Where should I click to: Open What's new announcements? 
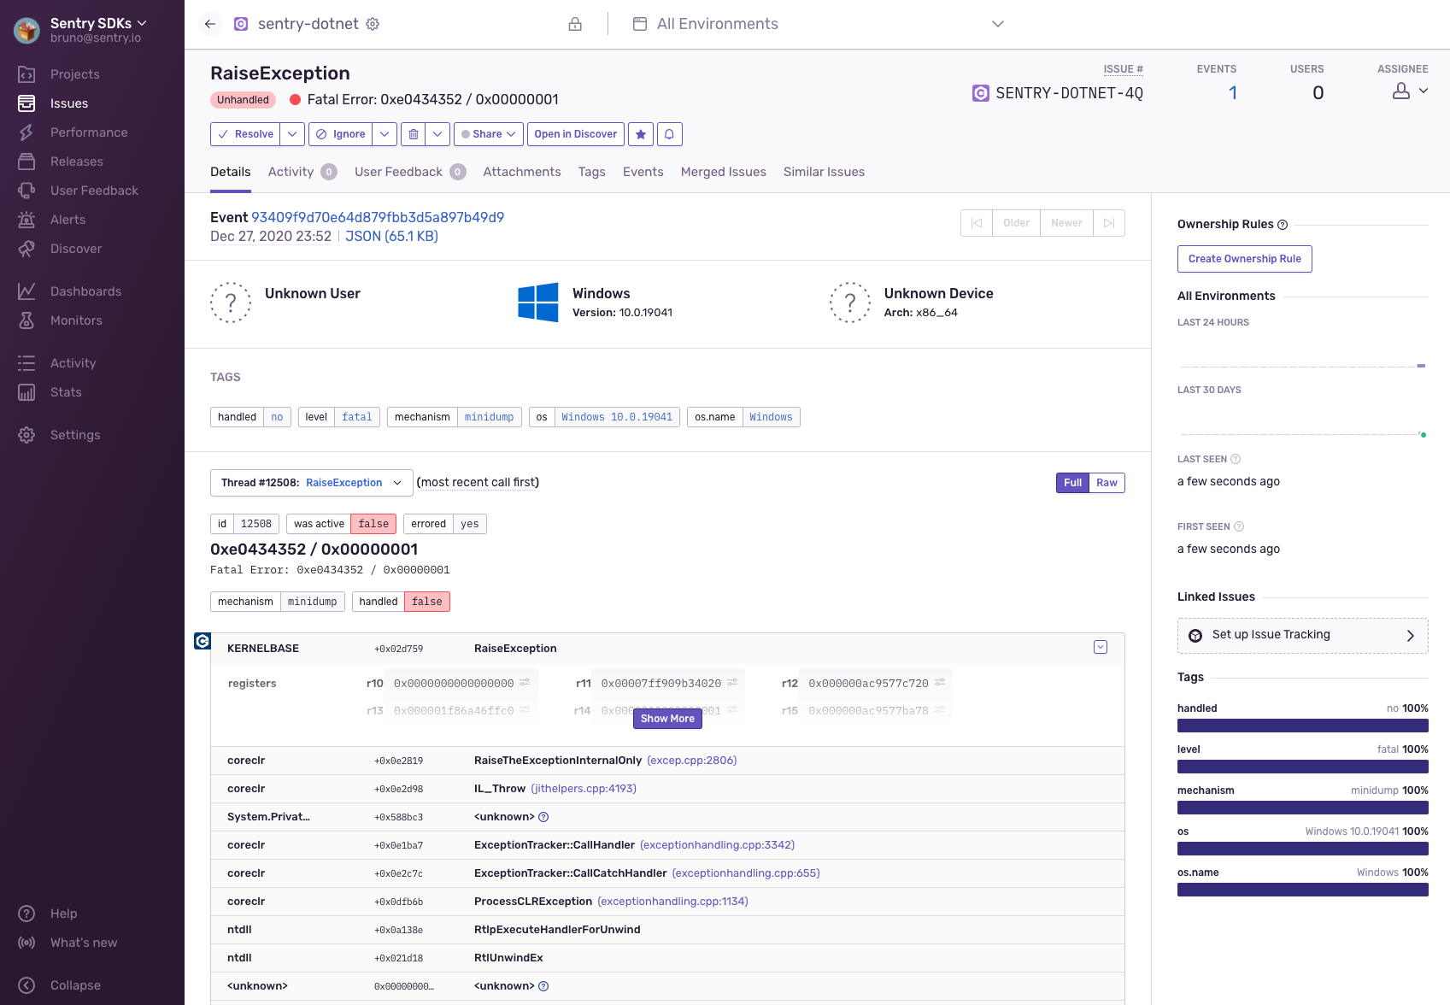(84, 943)
